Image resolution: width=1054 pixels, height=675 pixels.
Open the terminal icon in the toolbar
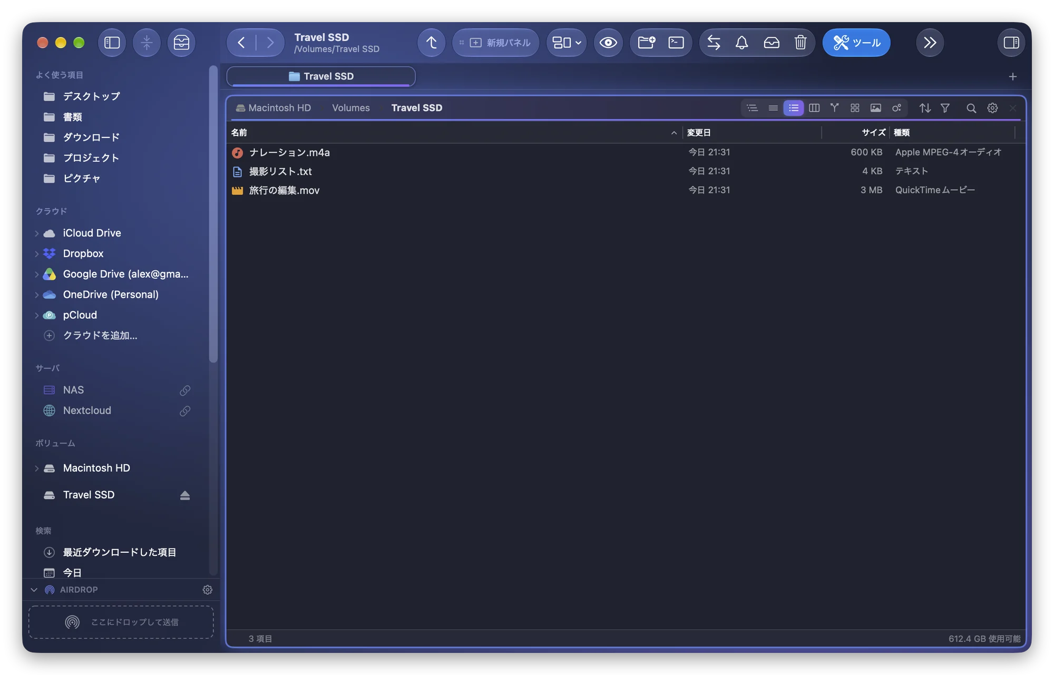676,43
